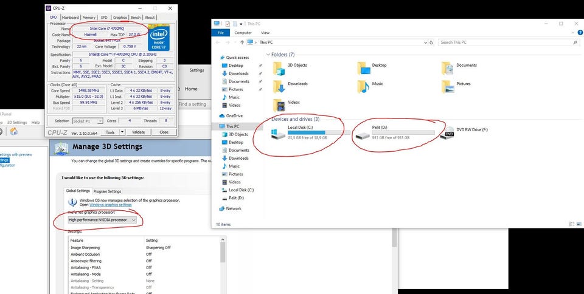The width and height of the screenshot is (584, 294).
Task: Collapse the Folders (7) group
Action: click(268, 55)
